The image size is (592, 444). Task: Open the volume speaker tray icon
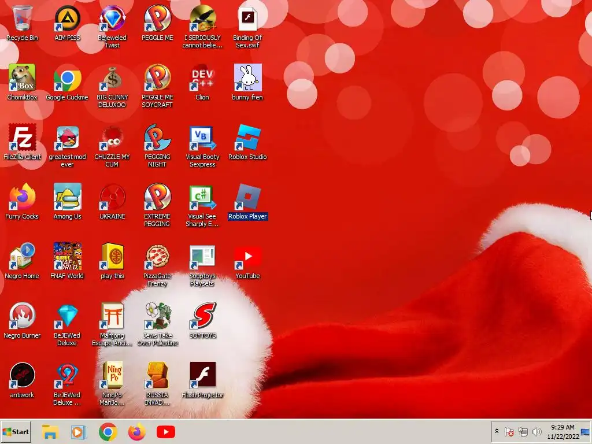[x=536, y=431]
